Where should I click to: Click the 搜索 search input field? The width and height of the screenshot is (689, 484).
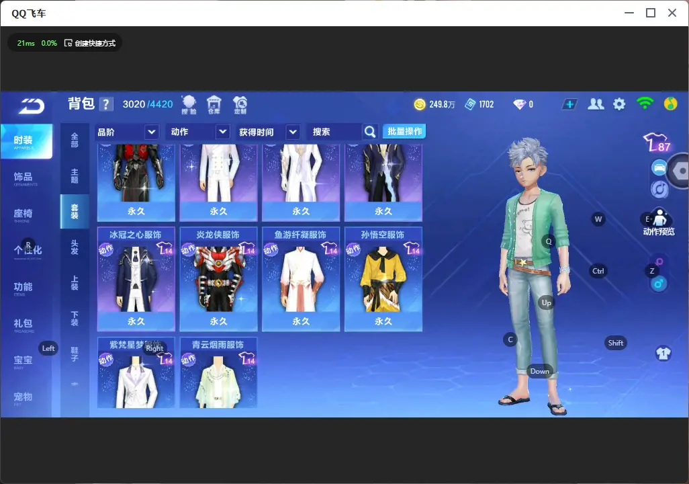coord(335,132)
